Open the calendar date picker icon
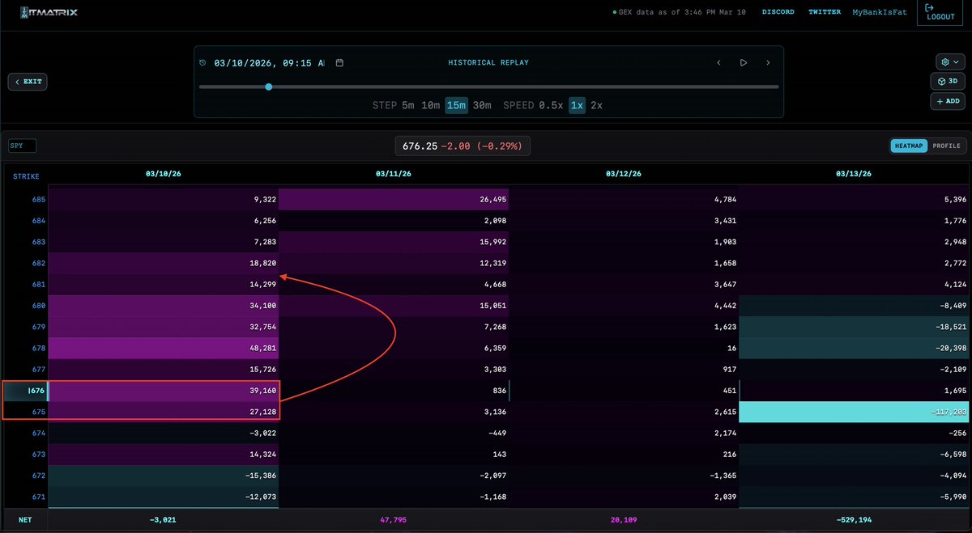 click(339, 62)
